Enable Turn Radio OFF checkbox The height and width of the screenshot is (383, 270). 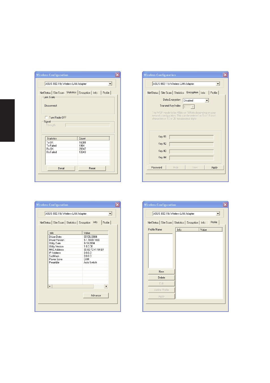point(46,117)
